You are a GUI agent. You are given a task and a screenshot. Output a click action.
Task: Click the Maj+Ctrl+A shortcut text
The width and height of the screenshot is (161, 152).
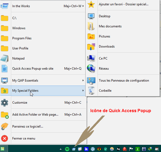pos(73,115)
